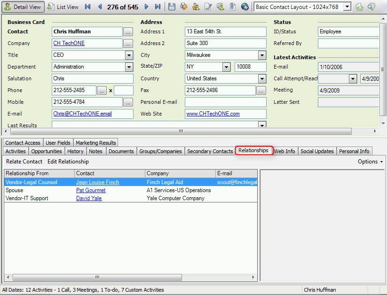Click the upper pane vertical scrollbar thumb

(x=383, y=70)
